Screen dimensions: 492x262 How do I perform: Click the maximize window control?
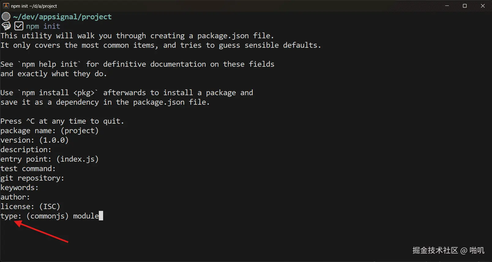(464, 6)
